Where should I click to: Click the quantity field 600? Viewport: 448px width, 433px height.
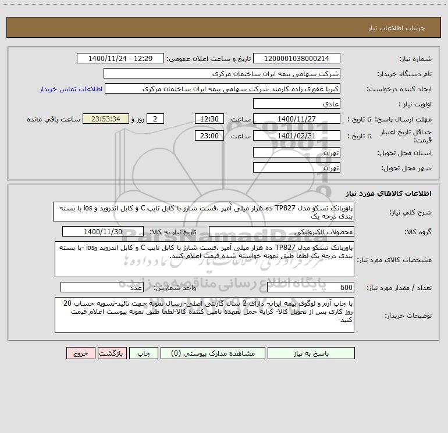pos(311,287)
